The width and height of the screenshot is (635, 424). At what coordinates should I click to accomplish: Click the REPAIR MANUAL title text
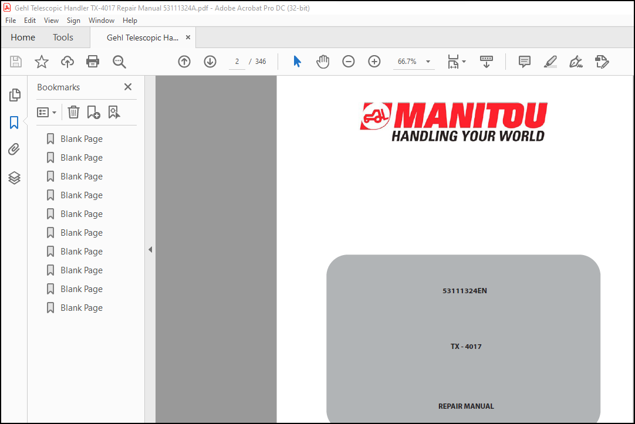466,406
